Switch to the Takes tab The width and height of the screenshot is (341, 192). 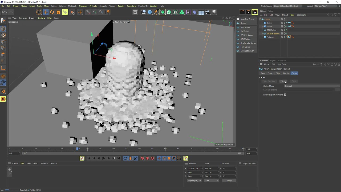271,11
